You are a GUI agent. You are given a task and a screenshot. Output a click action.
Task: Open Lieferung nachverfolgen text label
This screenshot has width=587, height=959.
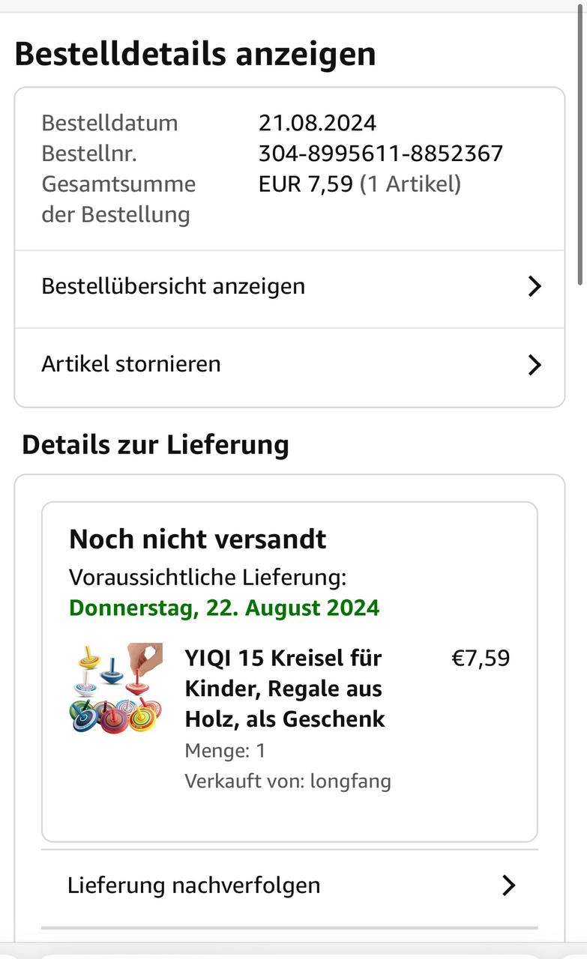coord(193,886)
